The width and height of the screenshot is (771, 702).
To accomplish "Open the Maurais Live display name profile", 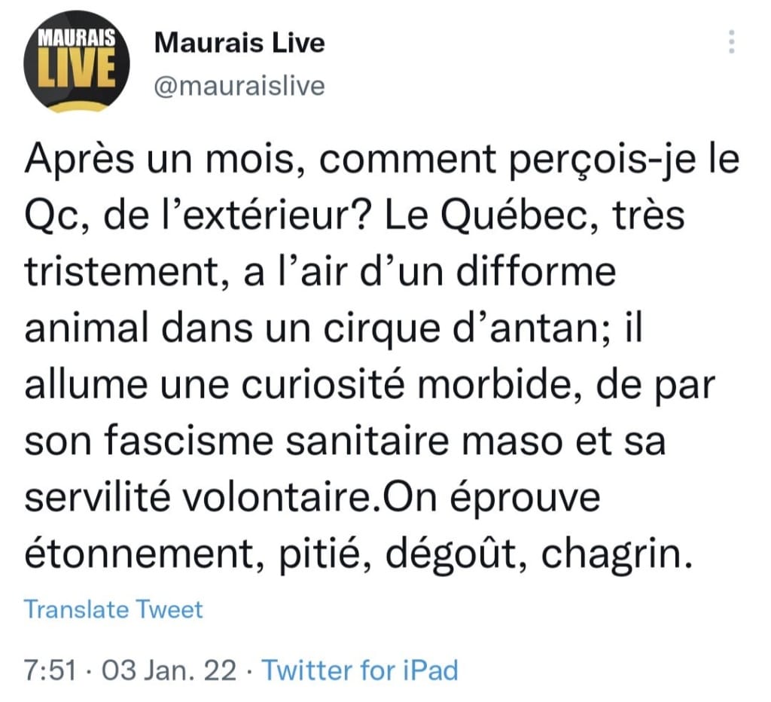I will point(239,42).
